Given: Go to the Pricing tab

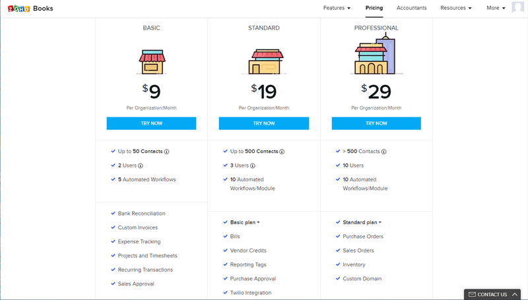Looking at the screenshot, I should point(374,8).
